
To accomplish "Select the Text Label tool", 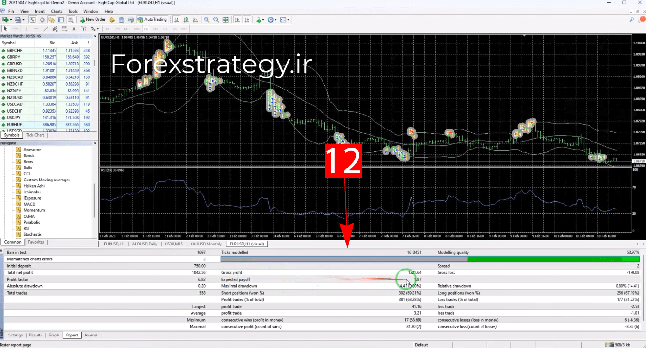I will pos(83,29).
